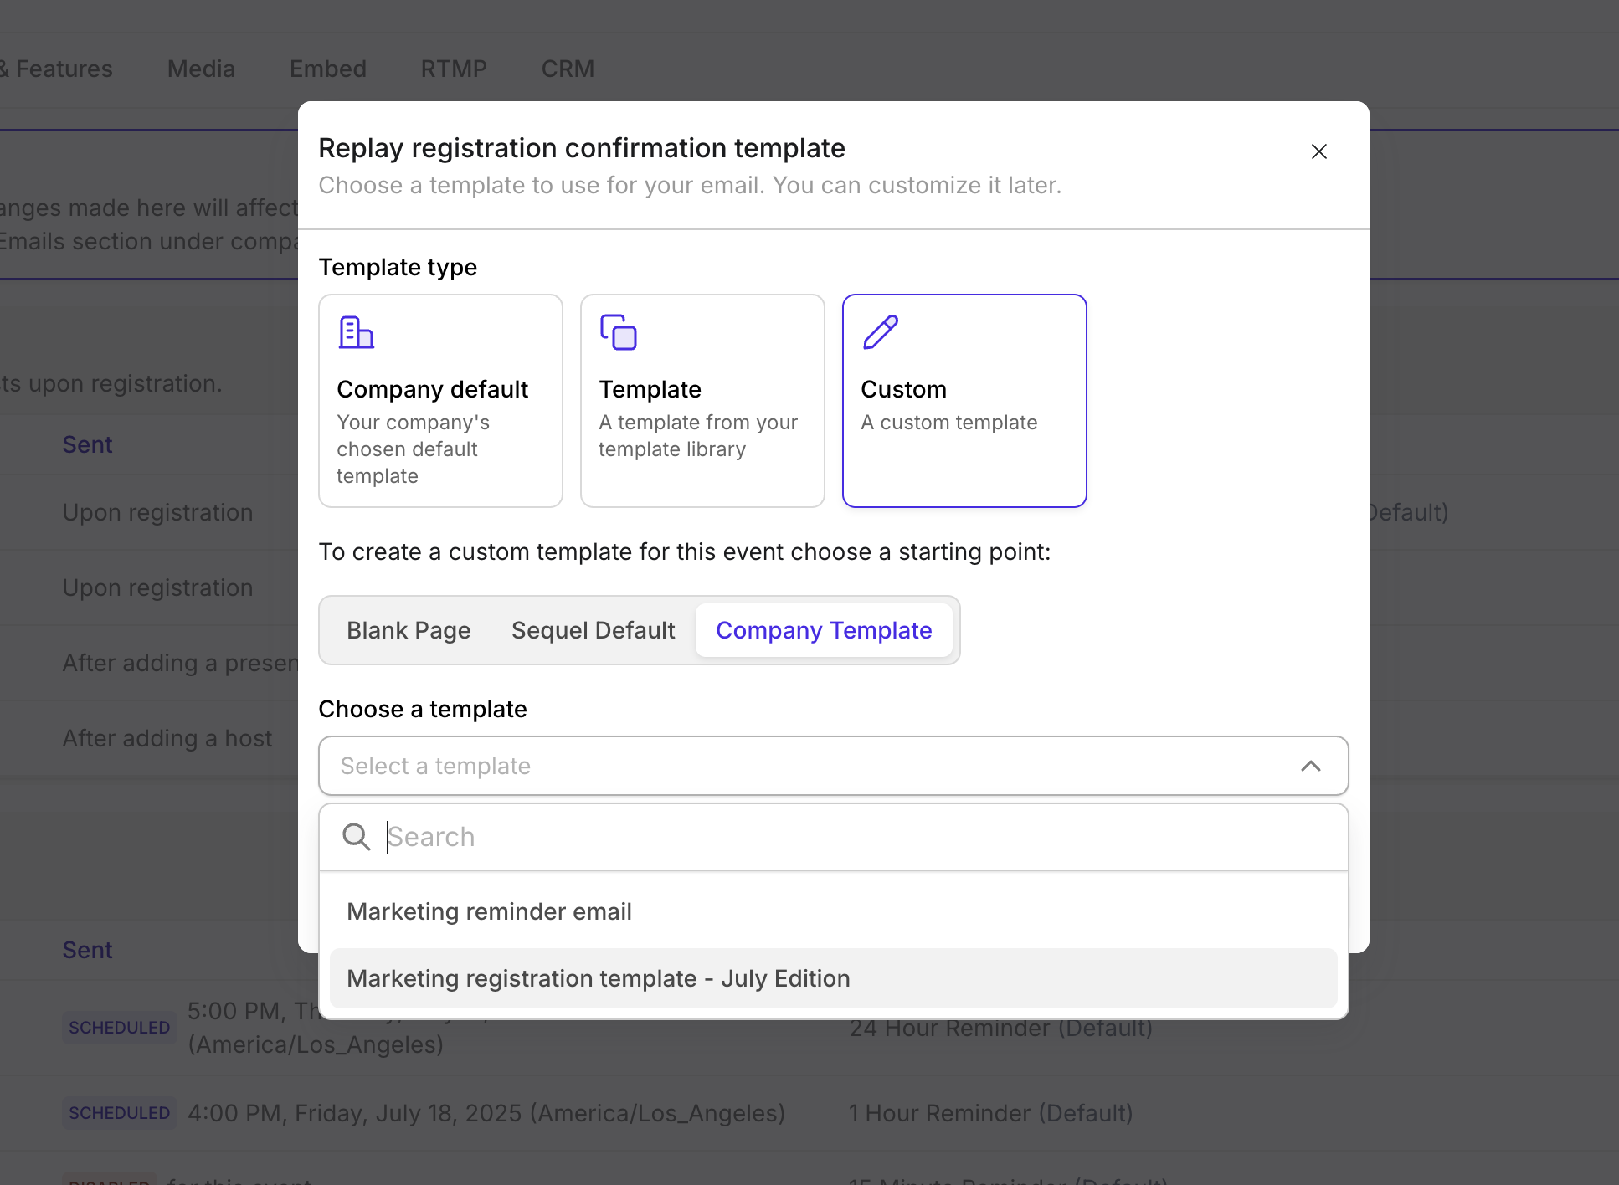Click the lower Sent column header

[x=87, y=950]
